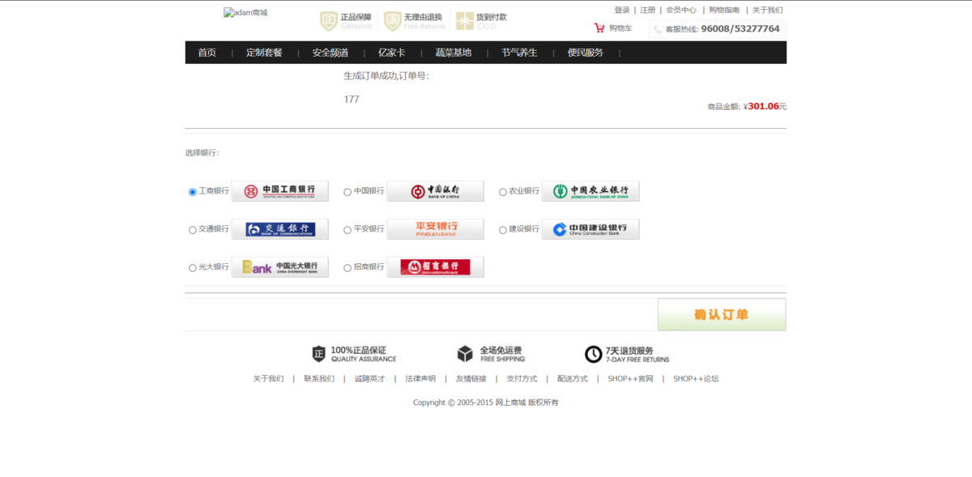
Task: Click the adam商城 logo image
Action: pos(245,13)
